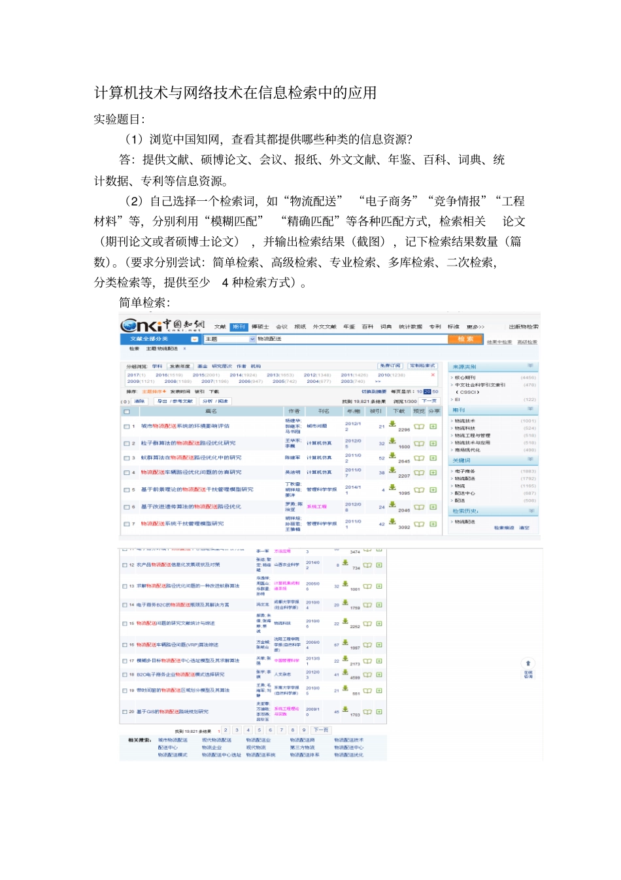Set results per page to 50
Image resolution: width=621 pixels, height=880 pixels.
tap(435, 391)
